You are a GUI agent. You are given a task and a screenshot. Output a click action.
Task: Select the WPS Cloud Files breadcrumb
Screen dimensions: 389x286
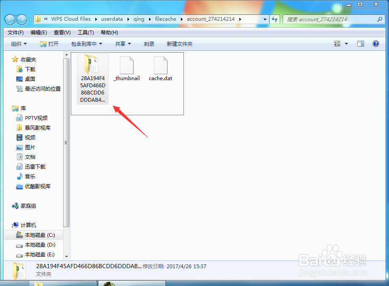pyautogui.click(x=71, y=19)
